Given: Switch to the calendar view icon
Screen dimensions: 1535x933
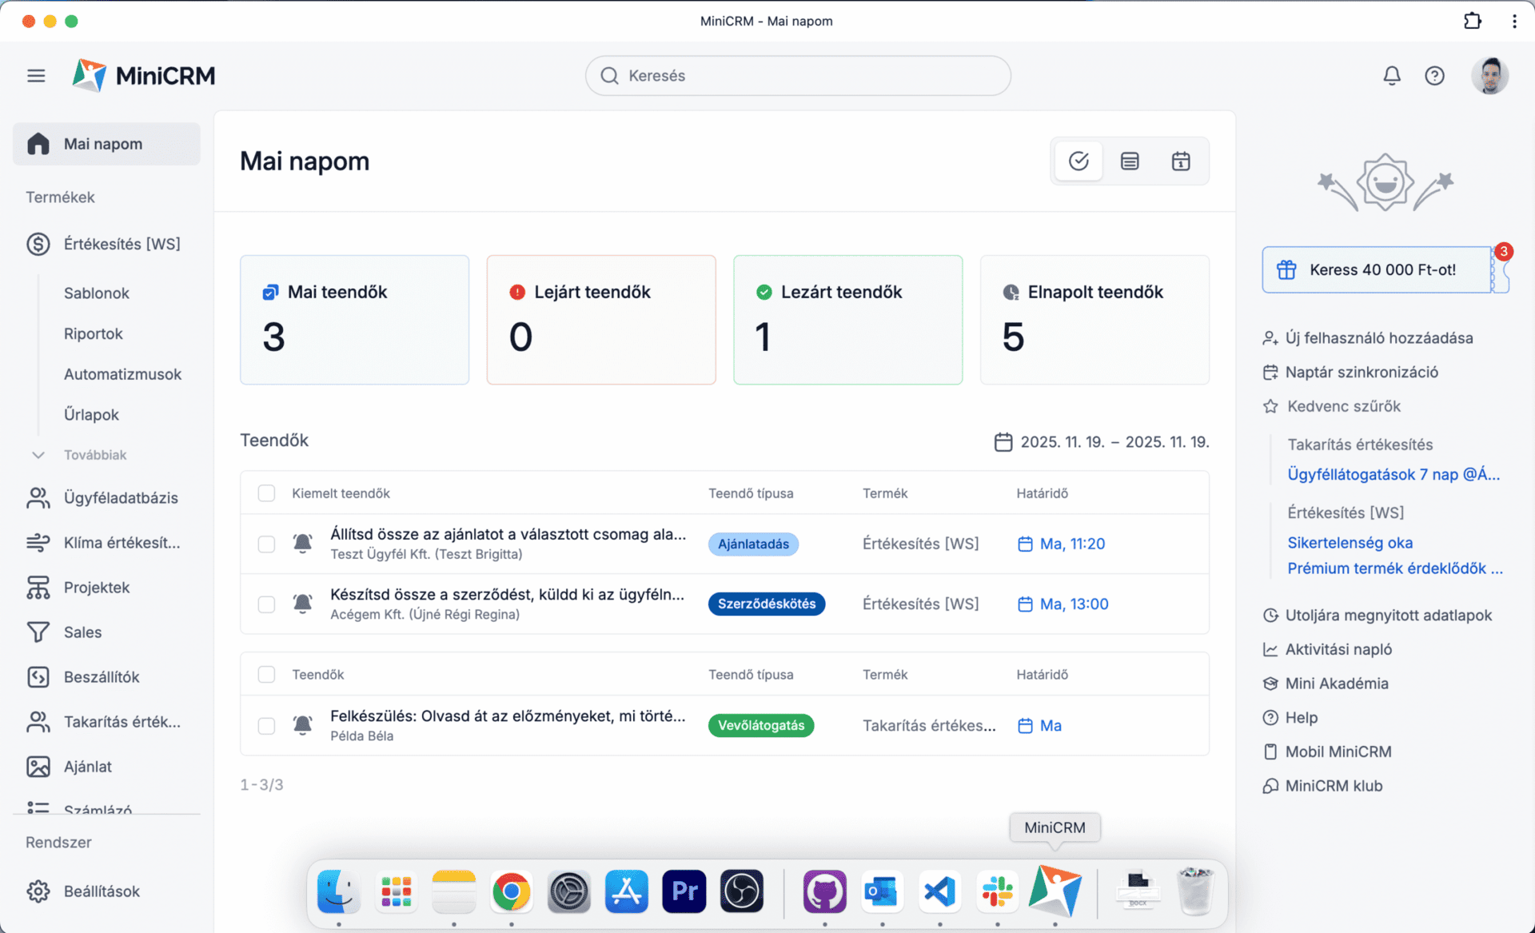Looking at the screenshot, I should pos(1181,161).
